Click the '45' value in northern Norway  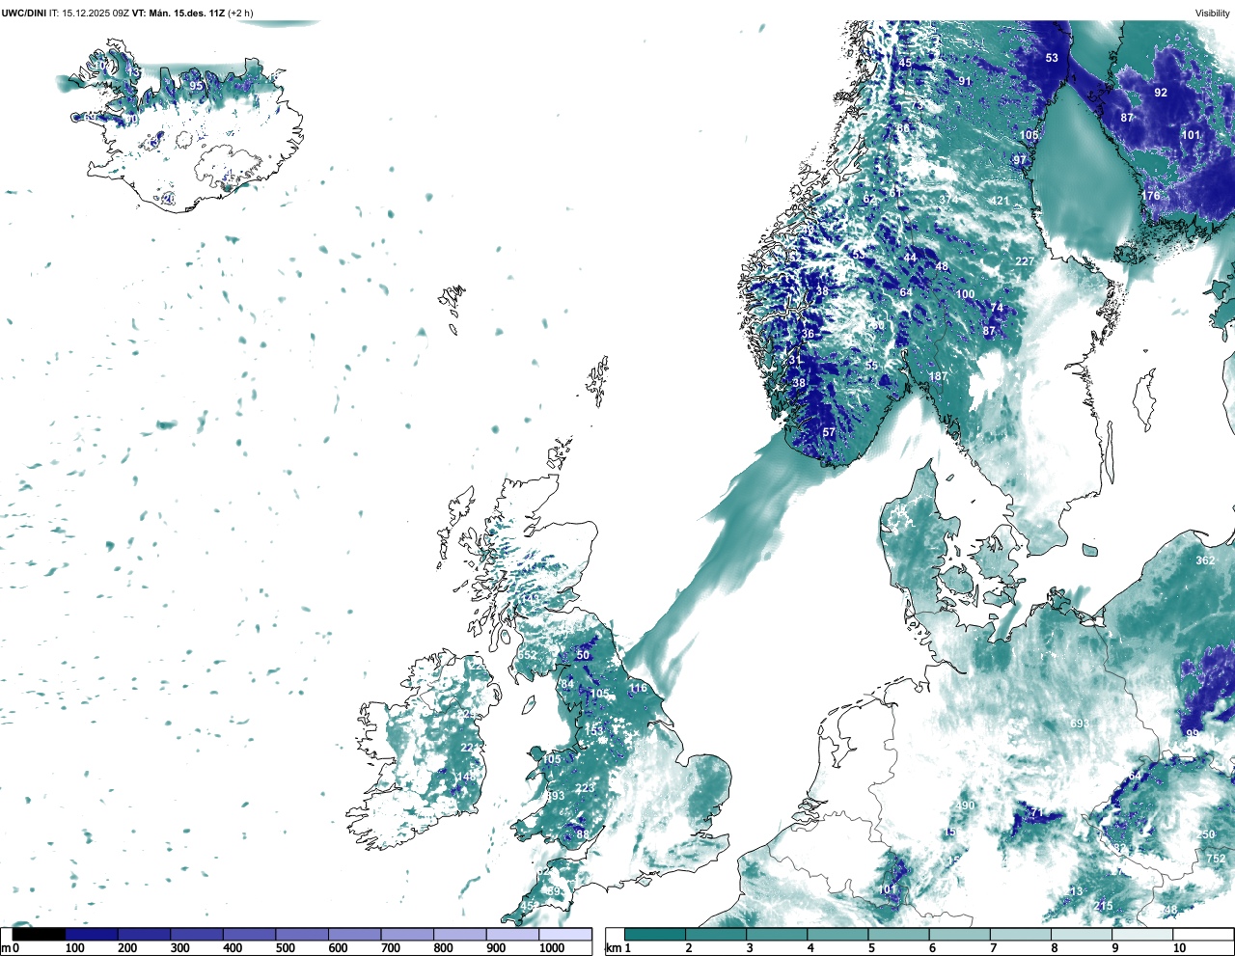[x=905, y=64]
